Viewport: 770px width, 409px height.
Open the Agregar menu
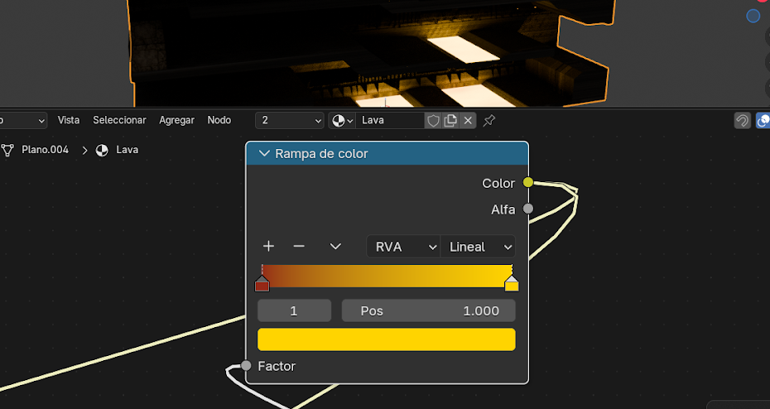click(177, 120)
